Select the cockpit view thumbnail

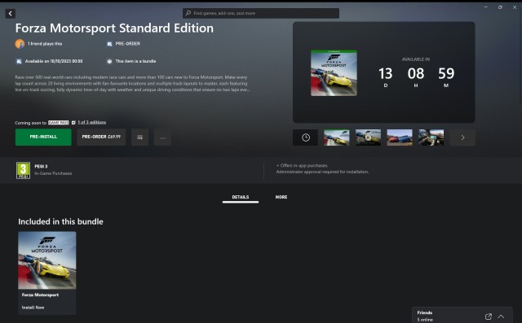[x=431, y=137]
